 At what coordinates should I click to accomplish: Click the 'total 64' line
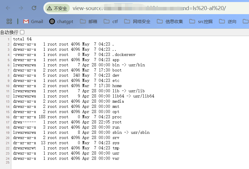click(x=22, y=39)
